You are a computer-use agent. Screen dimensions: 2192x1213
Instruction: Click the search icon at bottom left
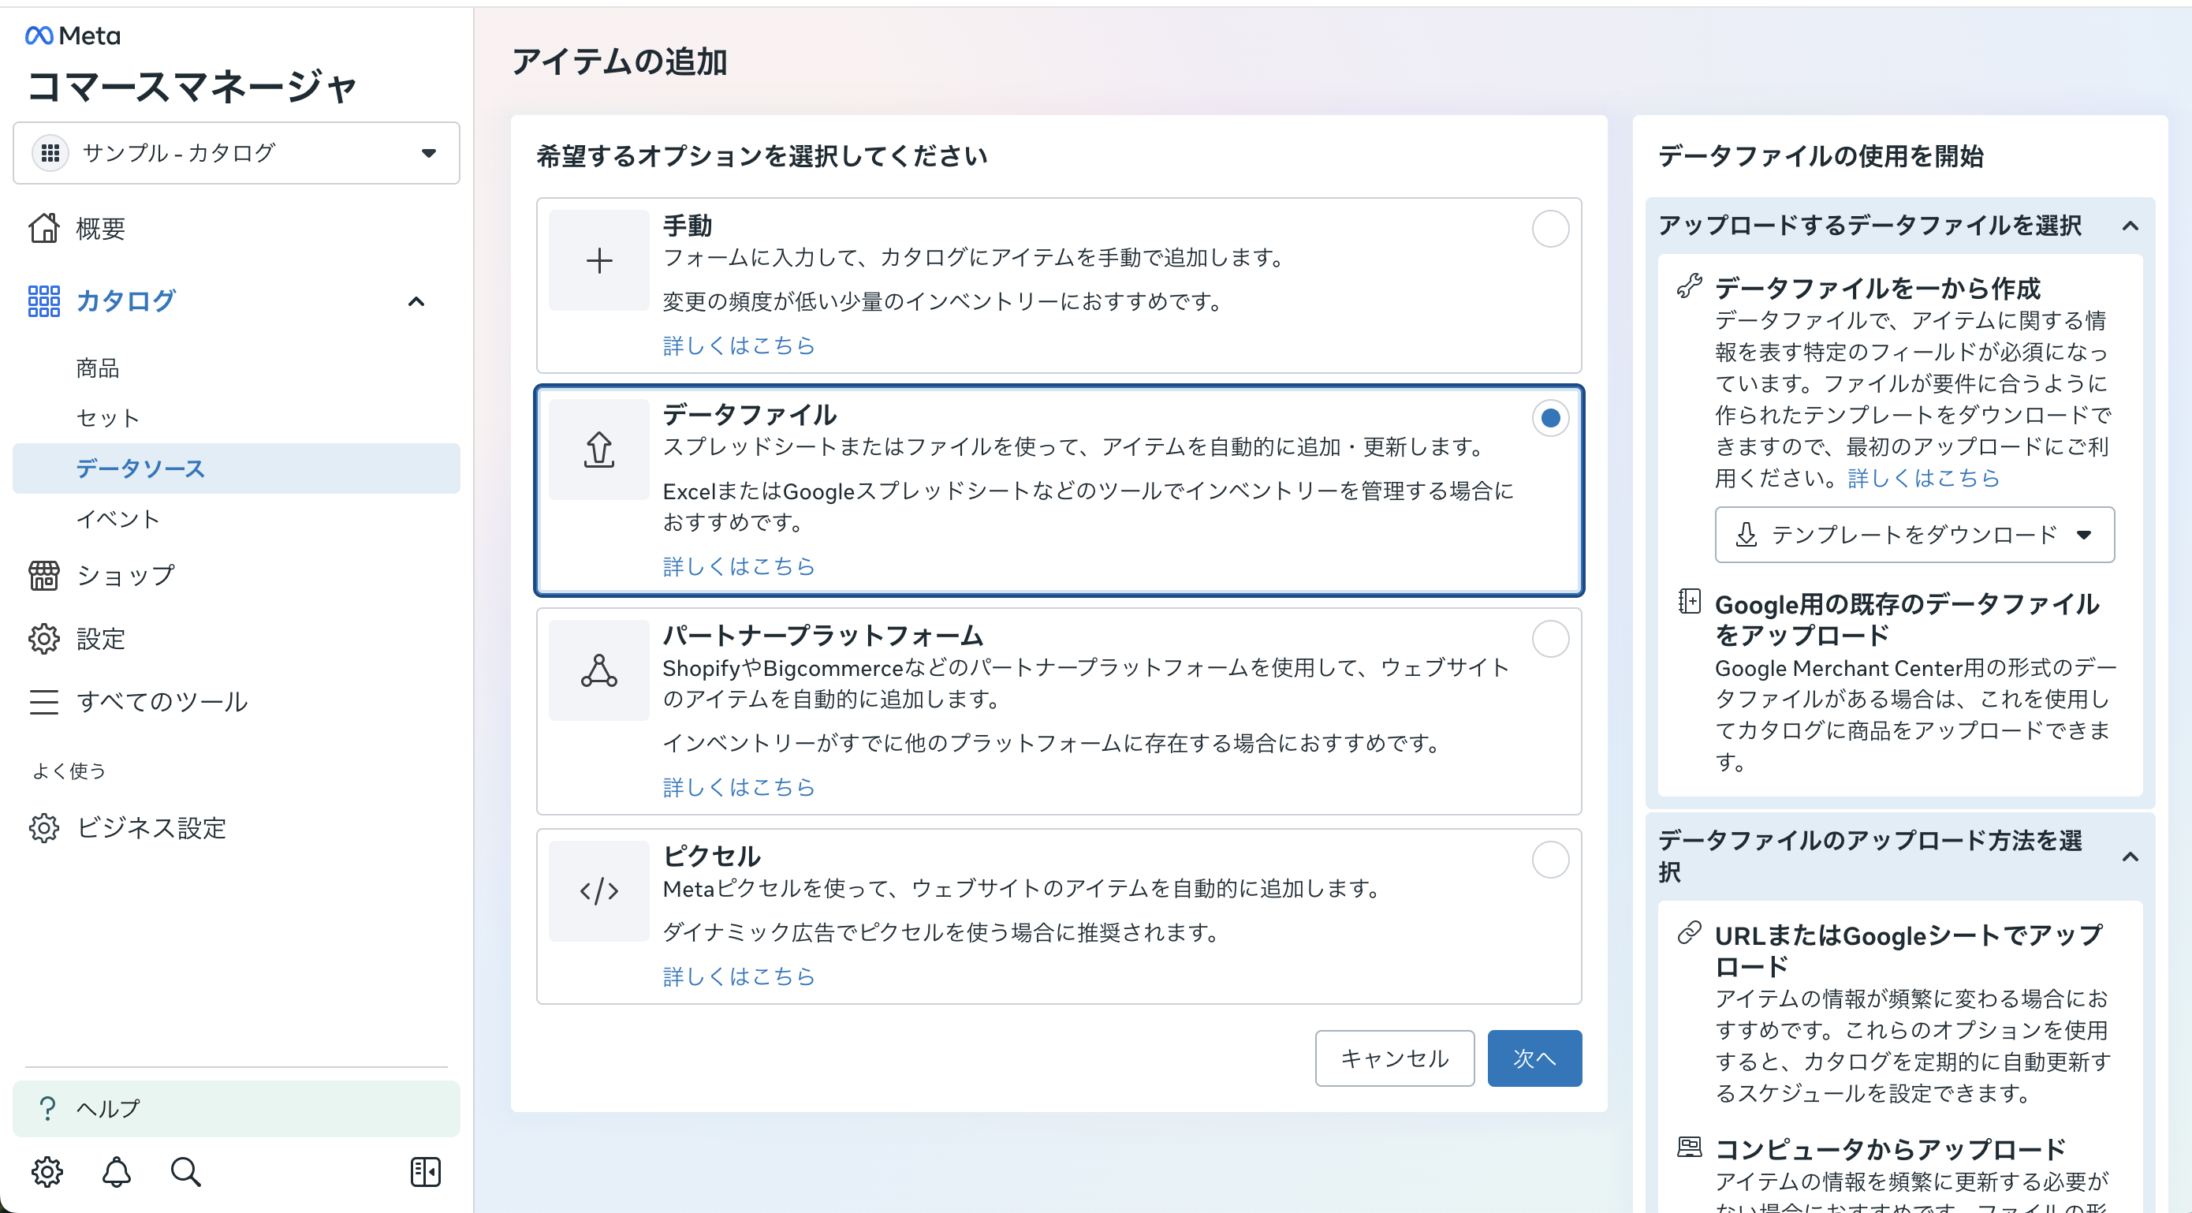pos(185,1171)
